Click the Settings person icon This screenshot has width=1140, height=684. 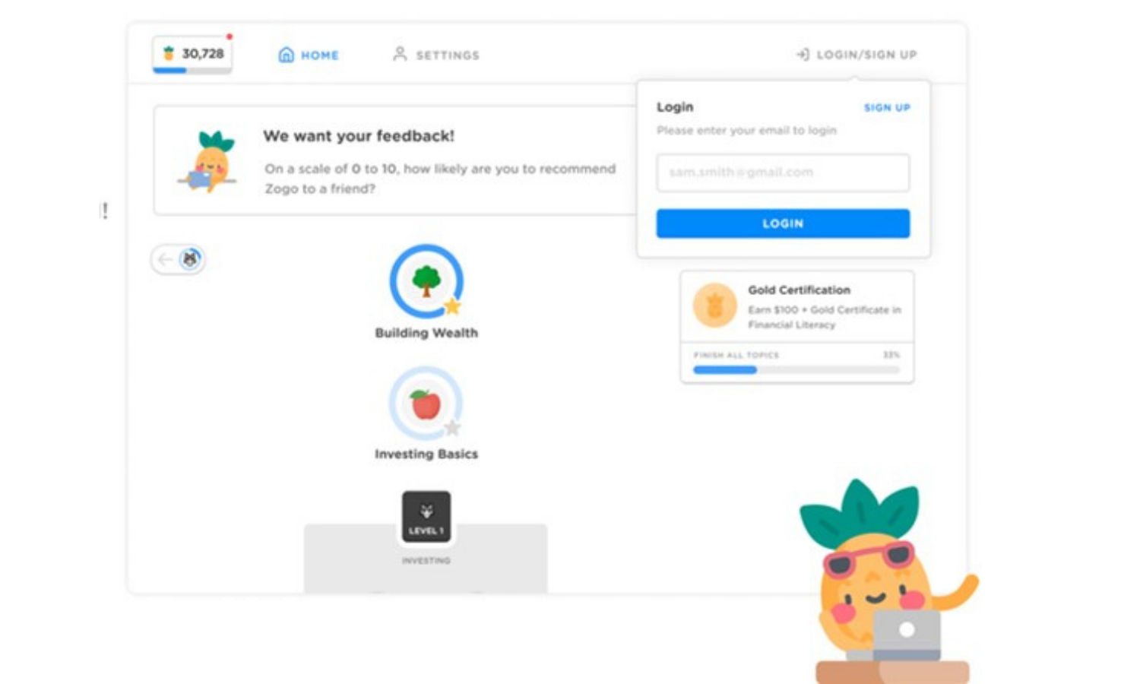[400, 54]
